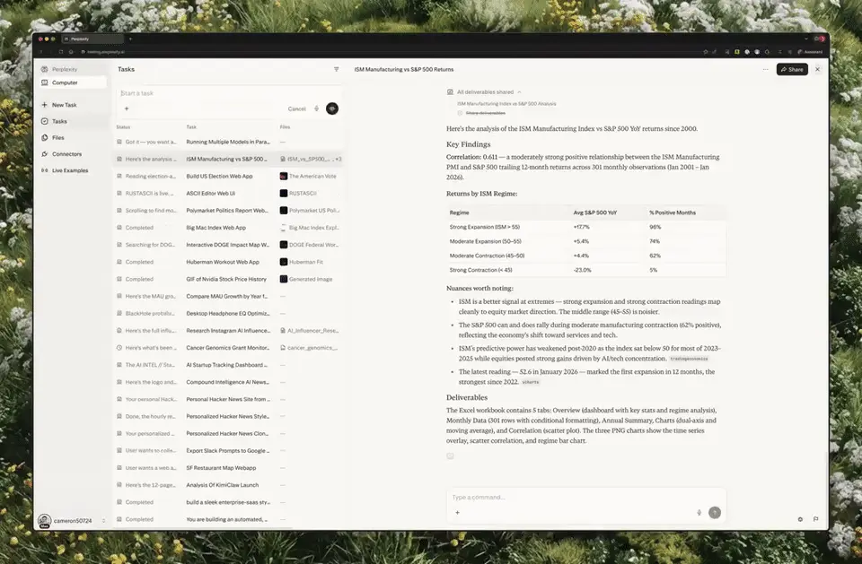Screen dimensions: 862x564
Task: Click the flag icon at bottom right
Action: coord(816,519)
